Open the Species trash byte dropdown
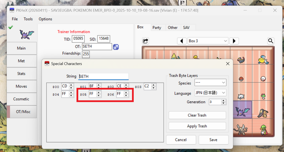Image resolution: width=284 pixels, height=152 pixels. pos(210,83)
